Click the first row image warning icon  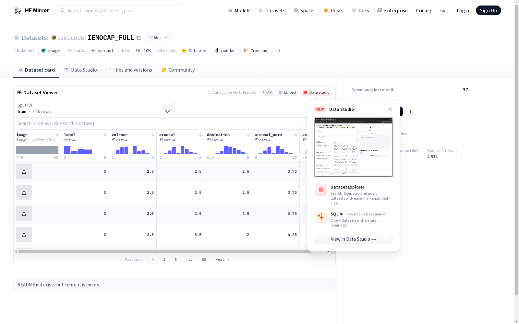(x=24, y=171)
